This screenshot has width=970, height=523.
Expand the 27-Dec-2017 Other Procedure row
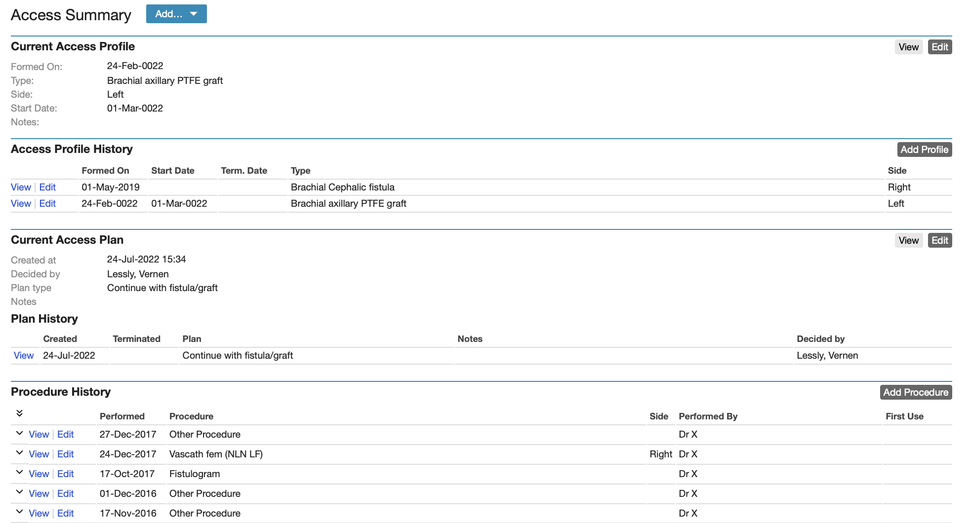19,433
